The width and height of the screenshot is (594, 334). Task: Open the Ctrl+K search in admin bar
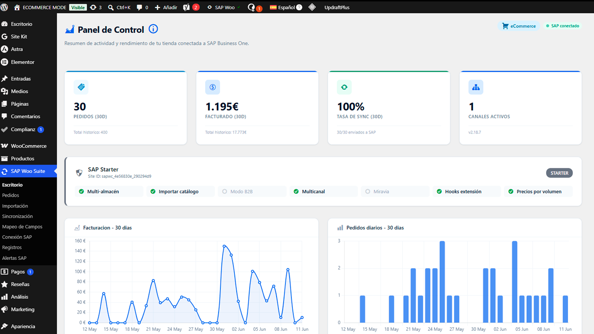coord(119,7)
